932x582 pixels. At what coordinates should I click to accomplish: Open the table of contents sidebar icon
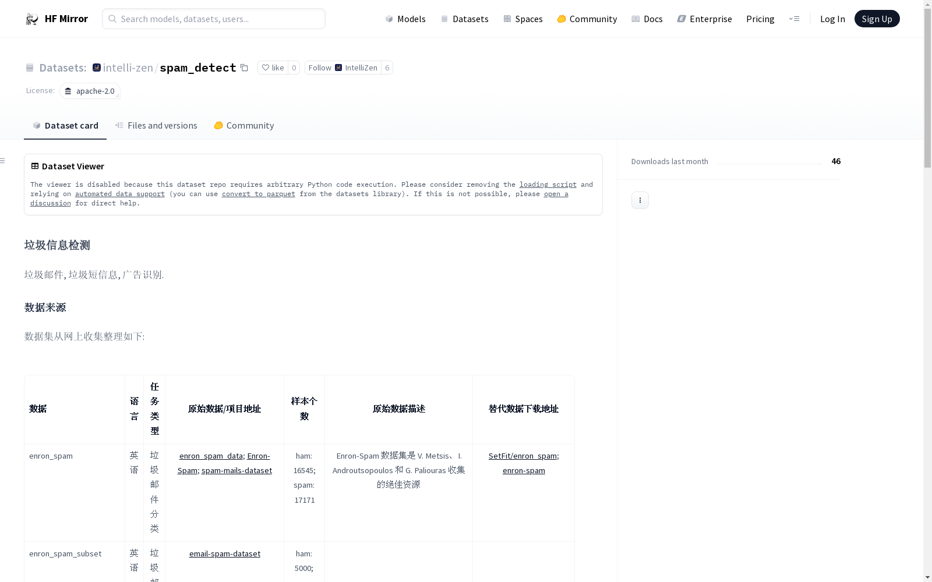3,161
